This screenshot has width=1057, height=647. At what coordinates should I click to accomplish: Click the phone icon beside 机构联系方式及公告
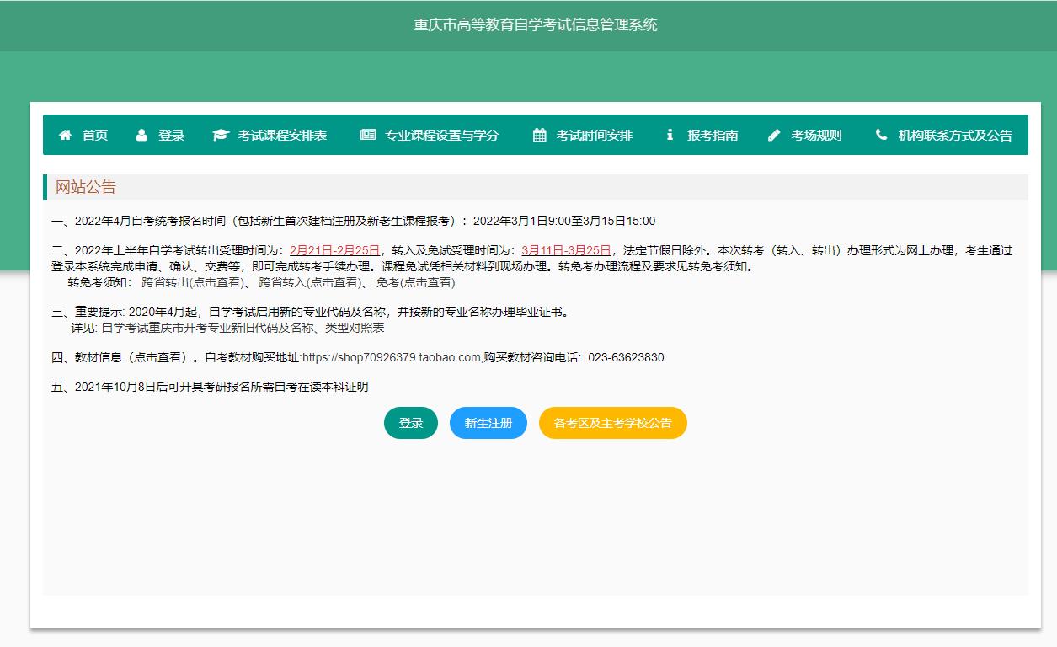pos(880,135)
